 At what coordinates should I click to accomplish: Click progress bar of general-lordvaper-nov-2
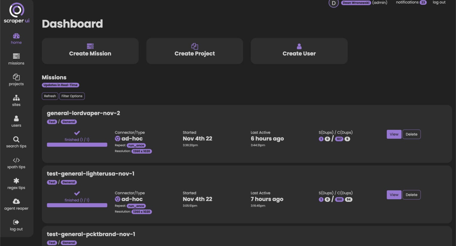pos(77,145)
